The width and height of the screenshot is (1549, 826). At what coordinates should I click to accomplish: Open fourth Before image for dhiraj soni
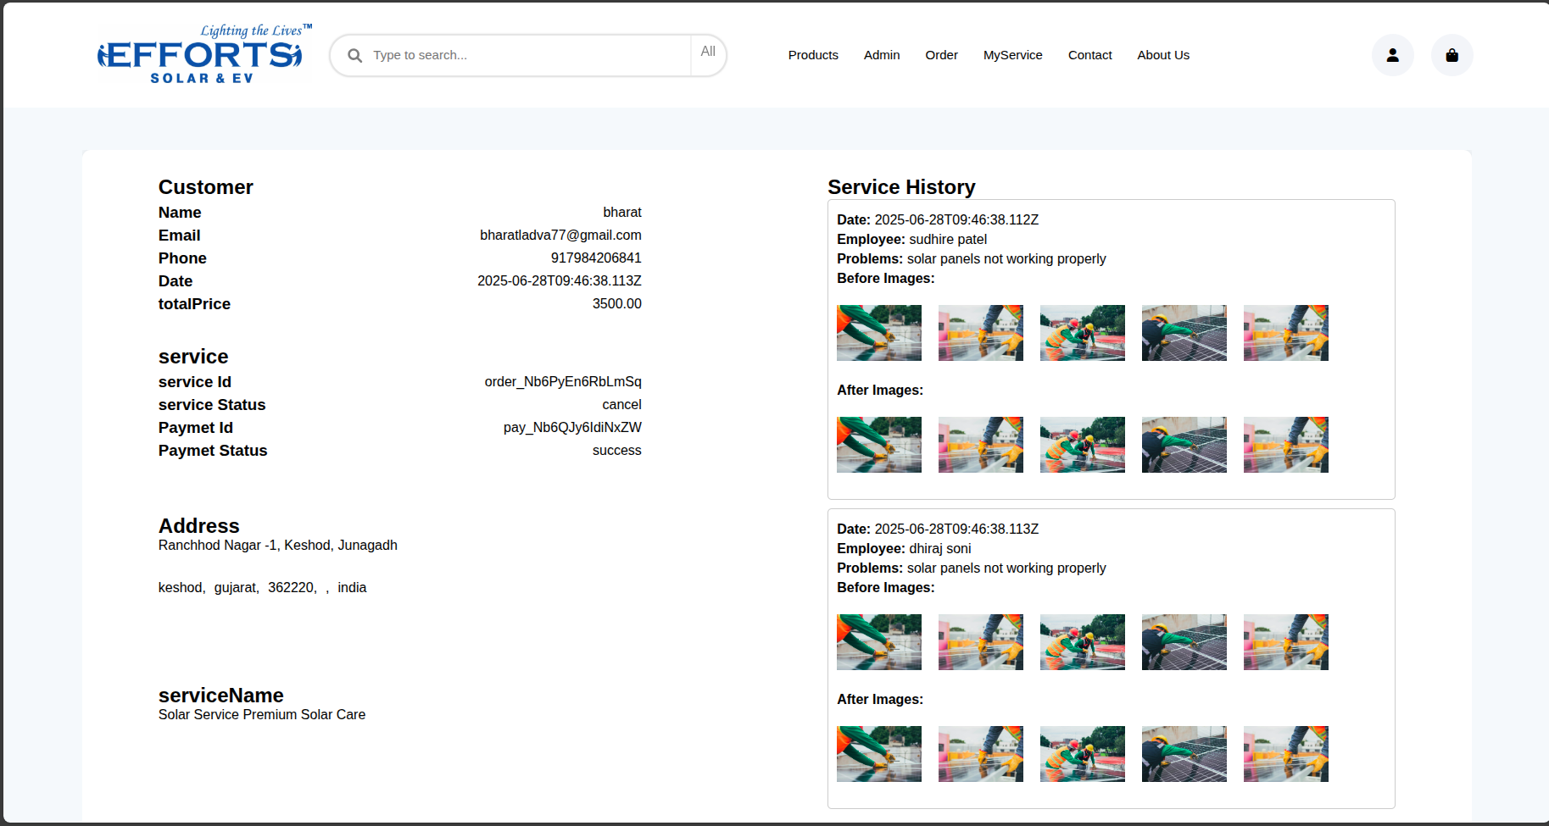coord(1184,642)
